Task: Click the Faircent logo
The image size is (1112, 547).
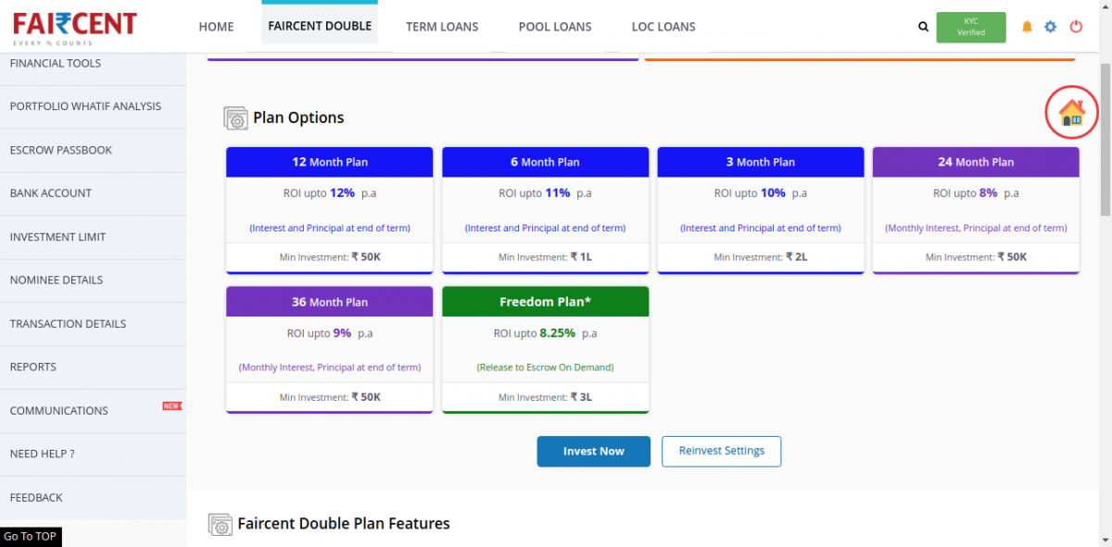Action: click(x=75, y=27)
